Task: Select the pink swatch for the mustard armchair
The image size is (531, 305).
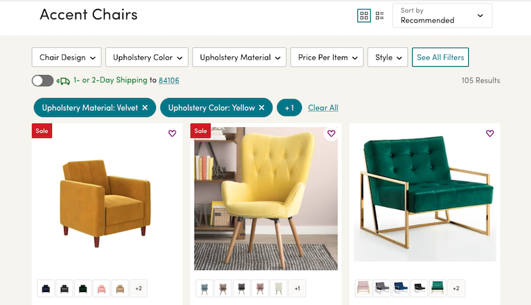Action: 101,289
